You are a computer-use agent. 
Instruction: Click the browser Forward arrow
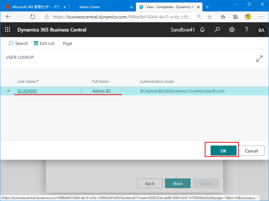tap(20, 17)
